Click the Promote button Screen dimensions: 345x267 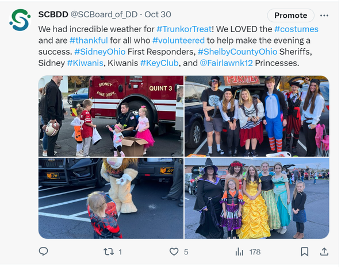tap(290, 16)
